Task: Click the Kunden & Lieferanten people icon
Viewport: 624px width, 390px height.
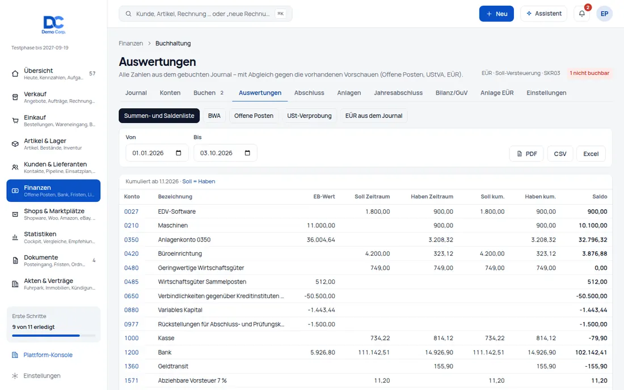Action: coord(15,167)
